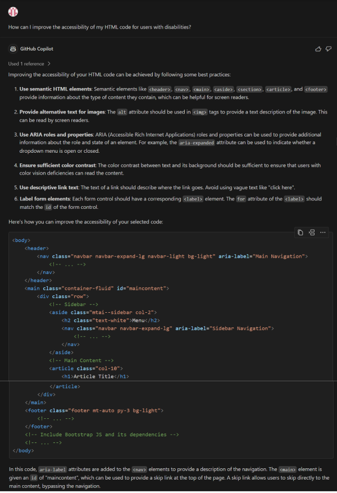Image resolution: width=337 pixels, height=493 pixels.
Task: Copy the code block contents
Action: tap(300, 232)
